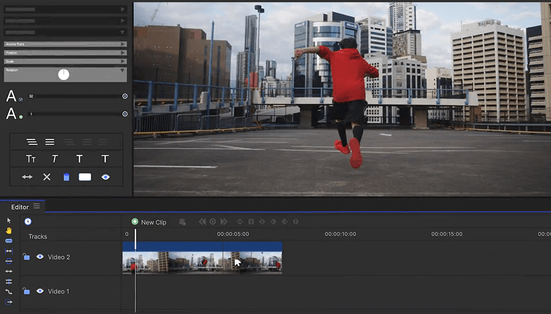Hide the Video 2 track
The height and width of the screenshot is (314, 551).
(40, 257)
